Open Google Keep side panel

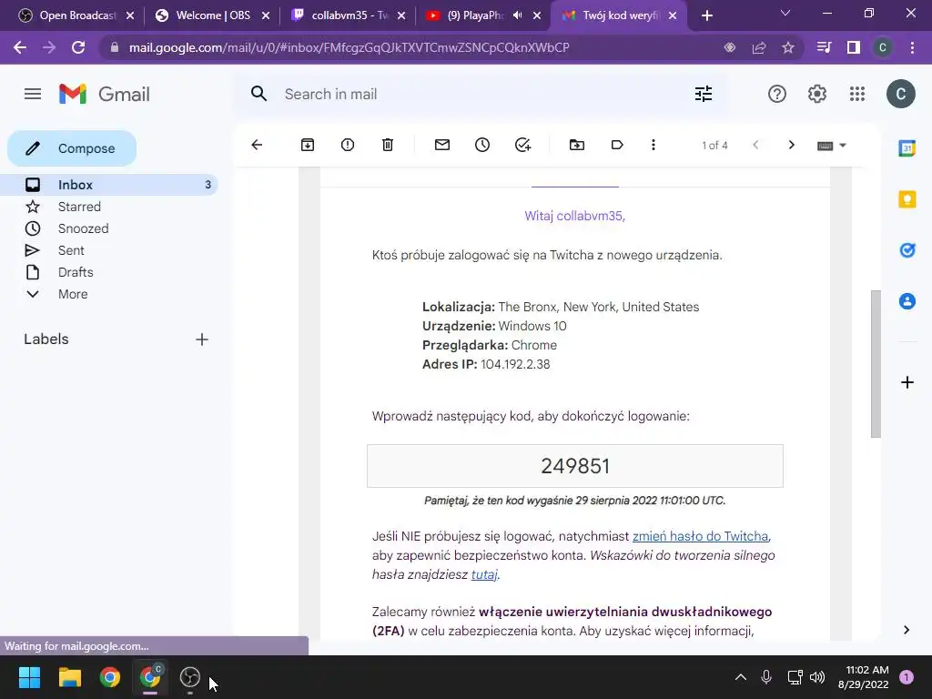[x=907, y=199]
